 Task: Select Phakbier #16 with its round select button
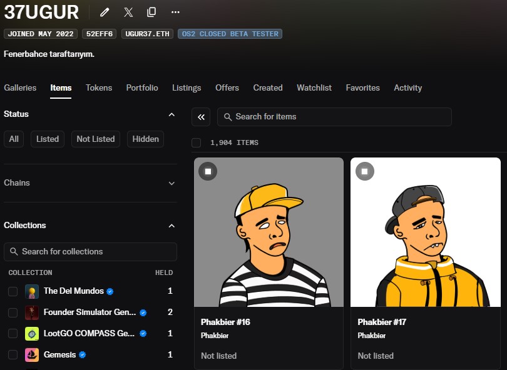click(208, 171)
